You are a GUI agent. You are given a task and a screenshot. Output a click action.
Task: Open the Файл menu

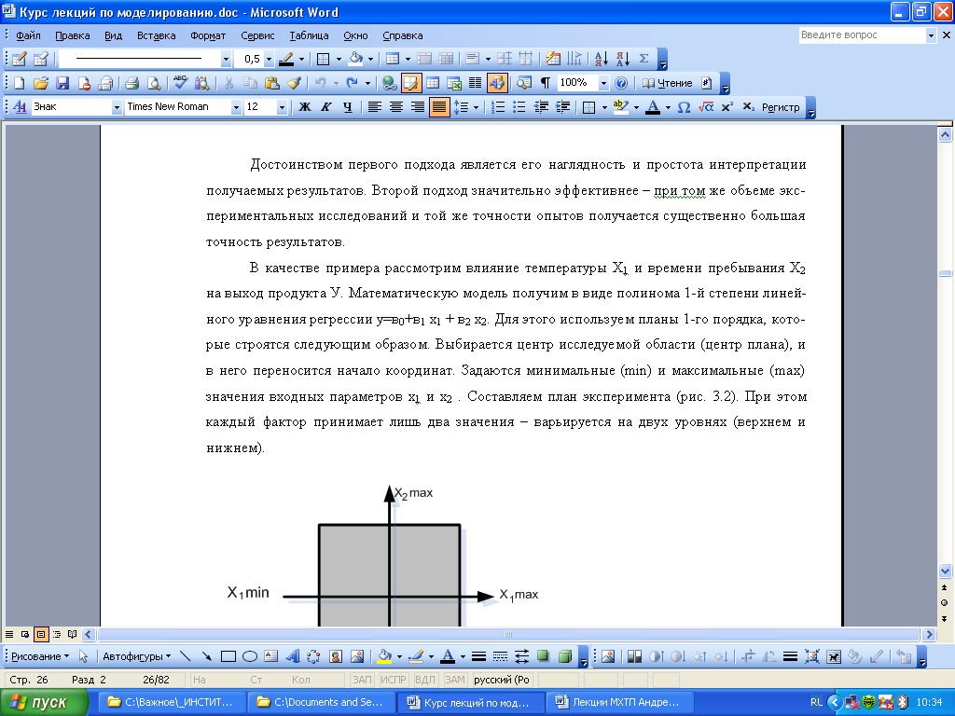28,35
